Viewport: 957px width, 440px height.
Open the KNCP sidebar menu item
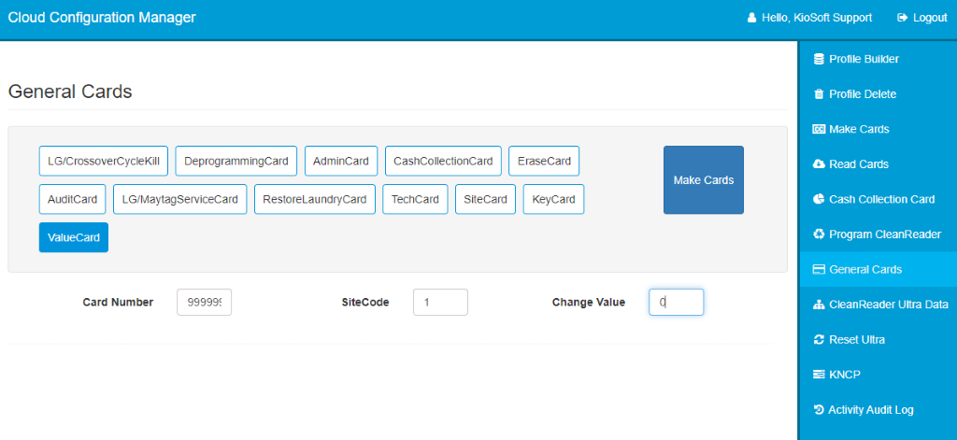pos(844,375)
